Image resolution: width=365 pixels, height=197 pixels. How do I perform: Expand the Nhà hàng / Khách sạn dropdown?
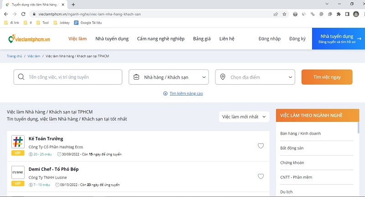168,77
